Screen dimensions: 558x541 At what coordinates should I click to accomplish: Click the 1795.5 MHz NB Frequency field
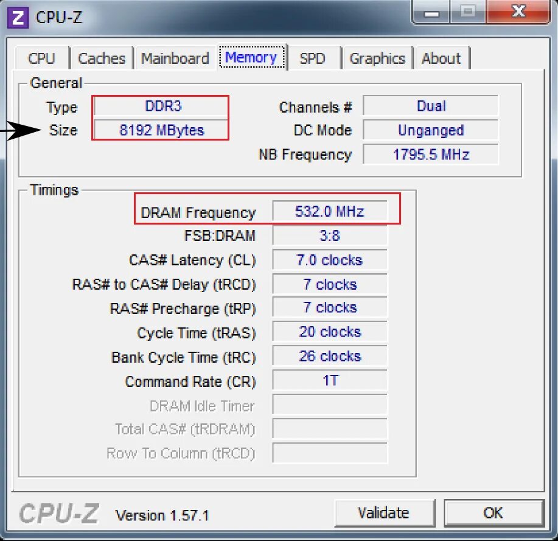(x=431, y=155)
